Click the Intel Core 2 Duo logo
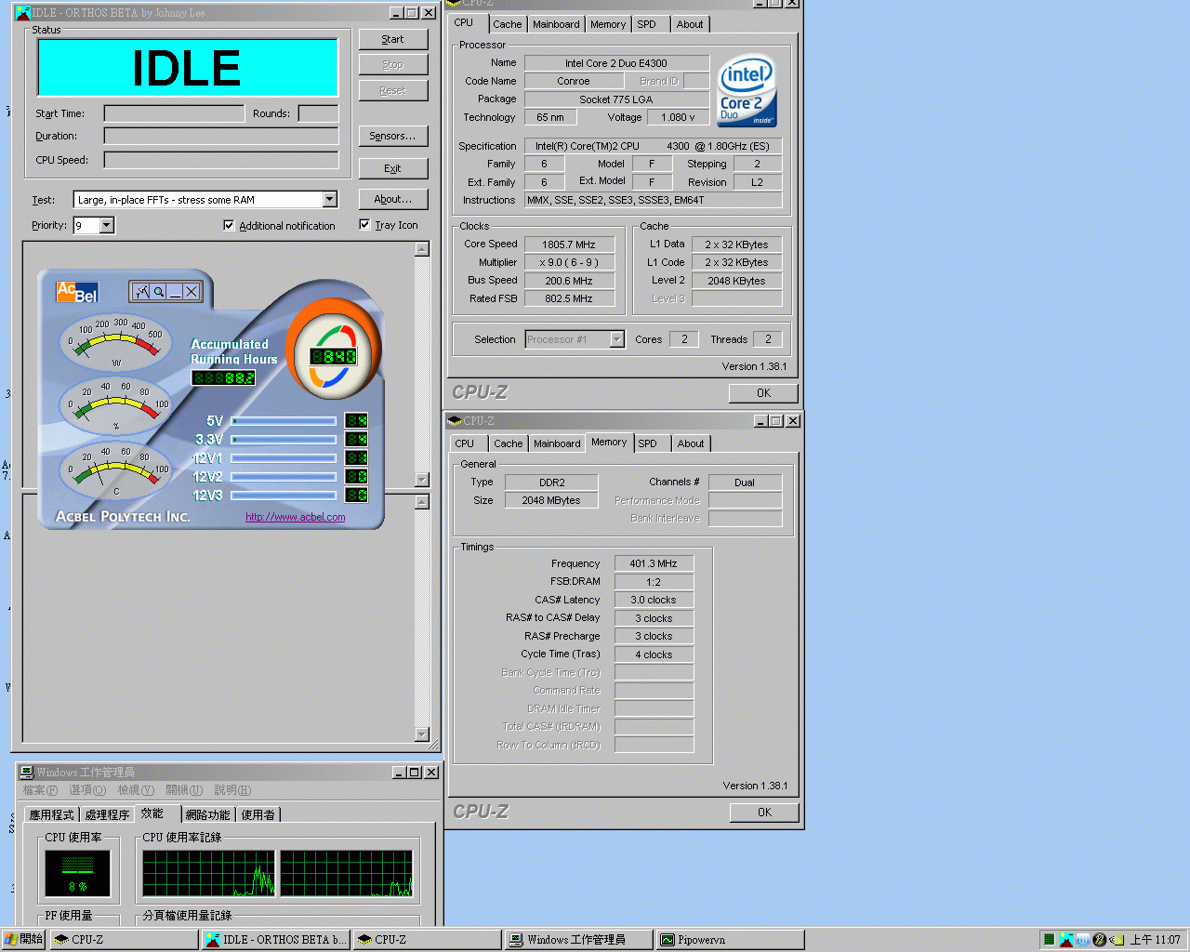 click(746, 92)
